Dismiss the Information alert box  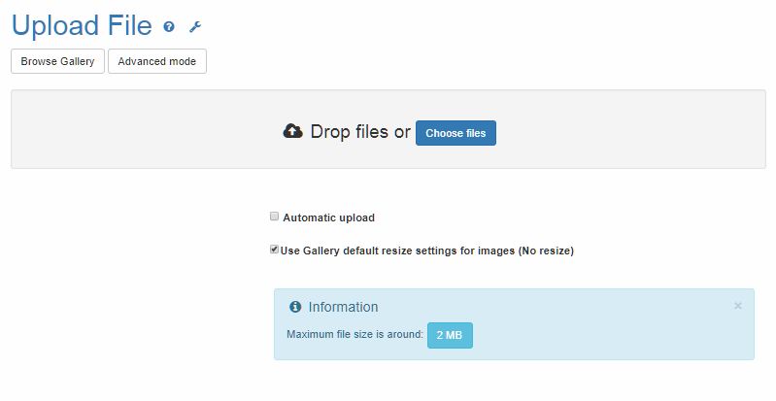click(x=737, y=306)
